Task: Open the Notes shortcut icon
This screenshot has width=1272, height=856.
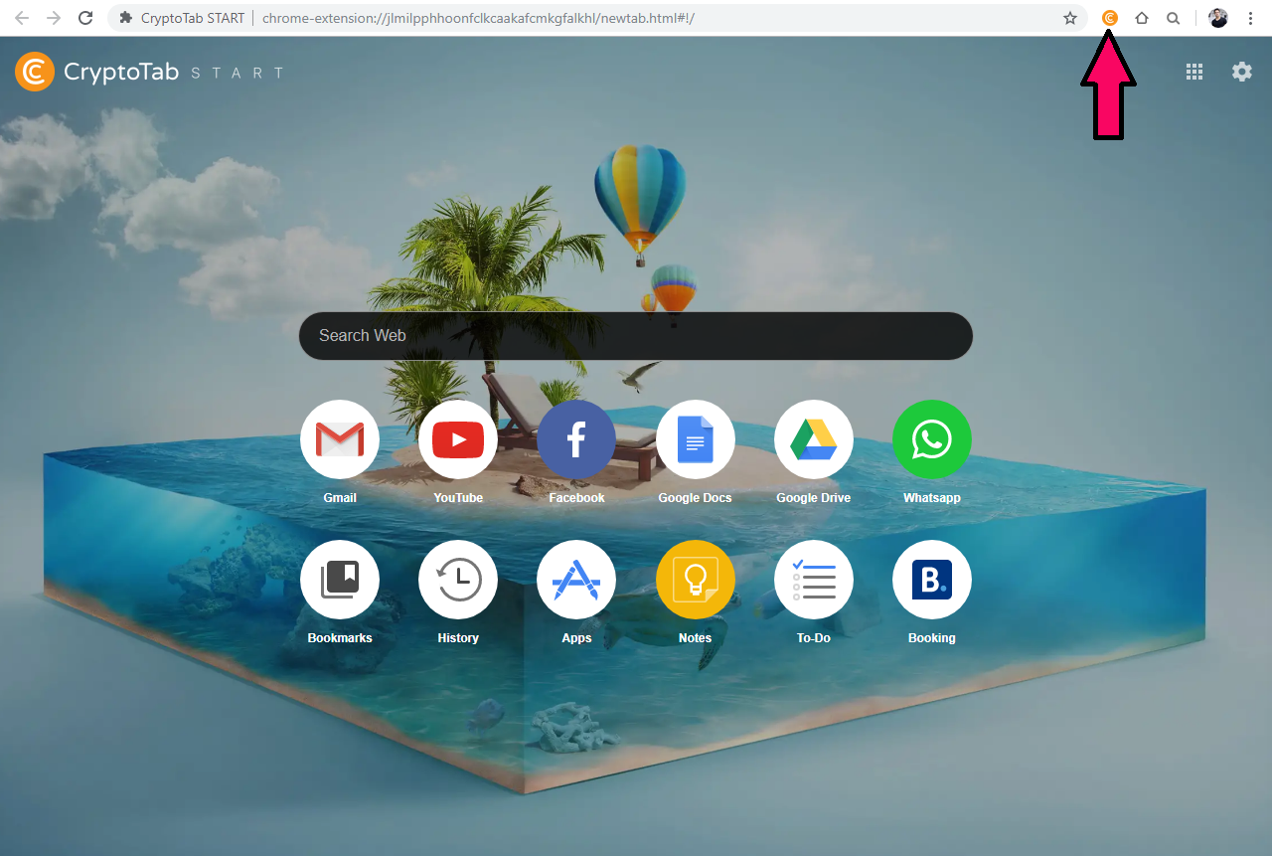Action: (x=696, y=580)
